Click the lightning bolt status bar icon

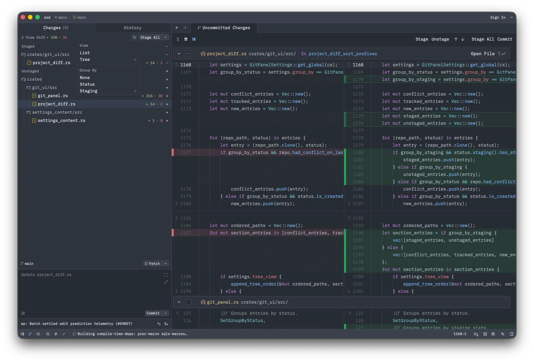pos(56,334)
